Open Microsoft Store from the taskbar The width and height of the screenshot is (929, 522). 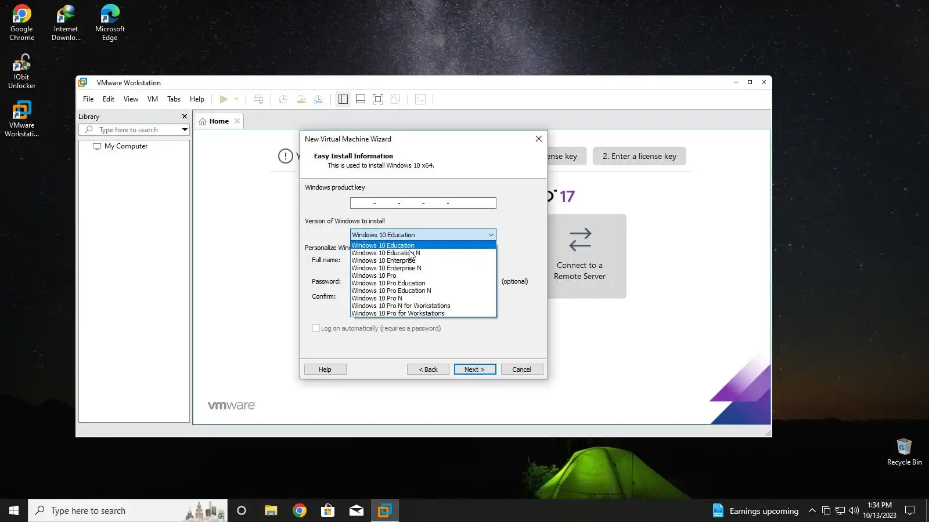[328, 510]
